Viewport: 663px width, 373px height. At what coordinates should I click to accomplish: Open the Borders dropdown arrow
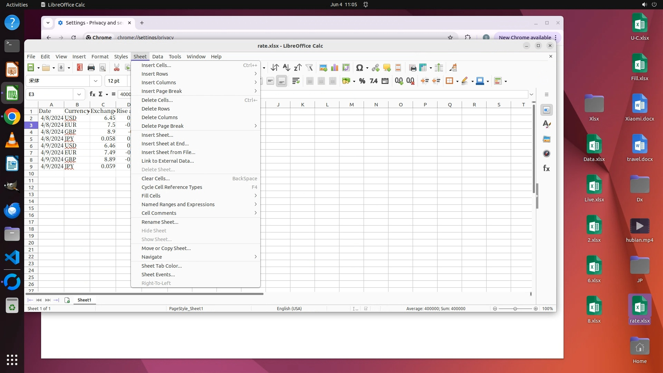[x=457, y=82]
